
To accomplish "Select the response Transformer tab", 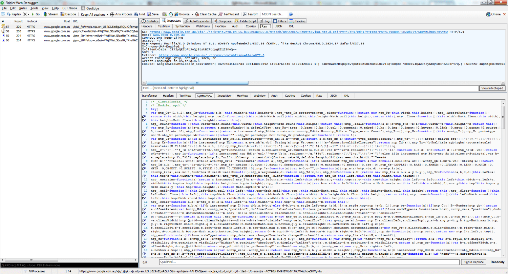I will point(149,96).
